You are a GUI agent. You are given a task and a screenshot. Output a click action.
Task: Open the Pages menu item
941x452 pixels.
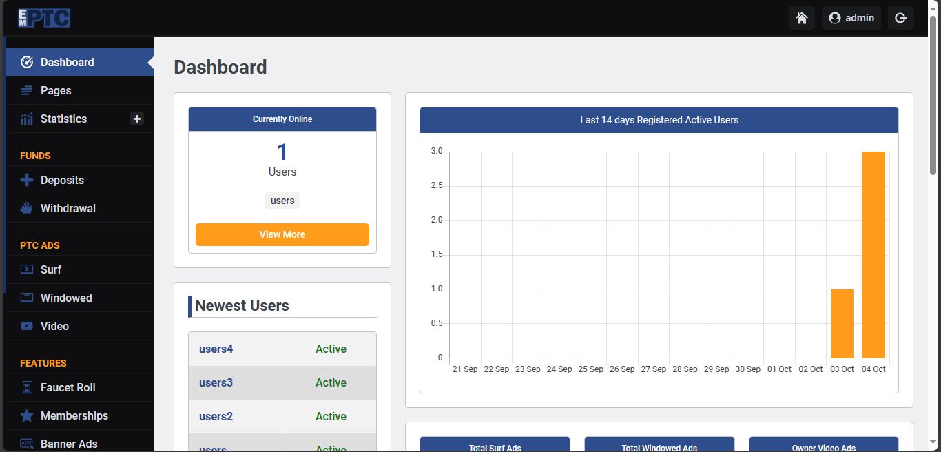tap(80, 90)
